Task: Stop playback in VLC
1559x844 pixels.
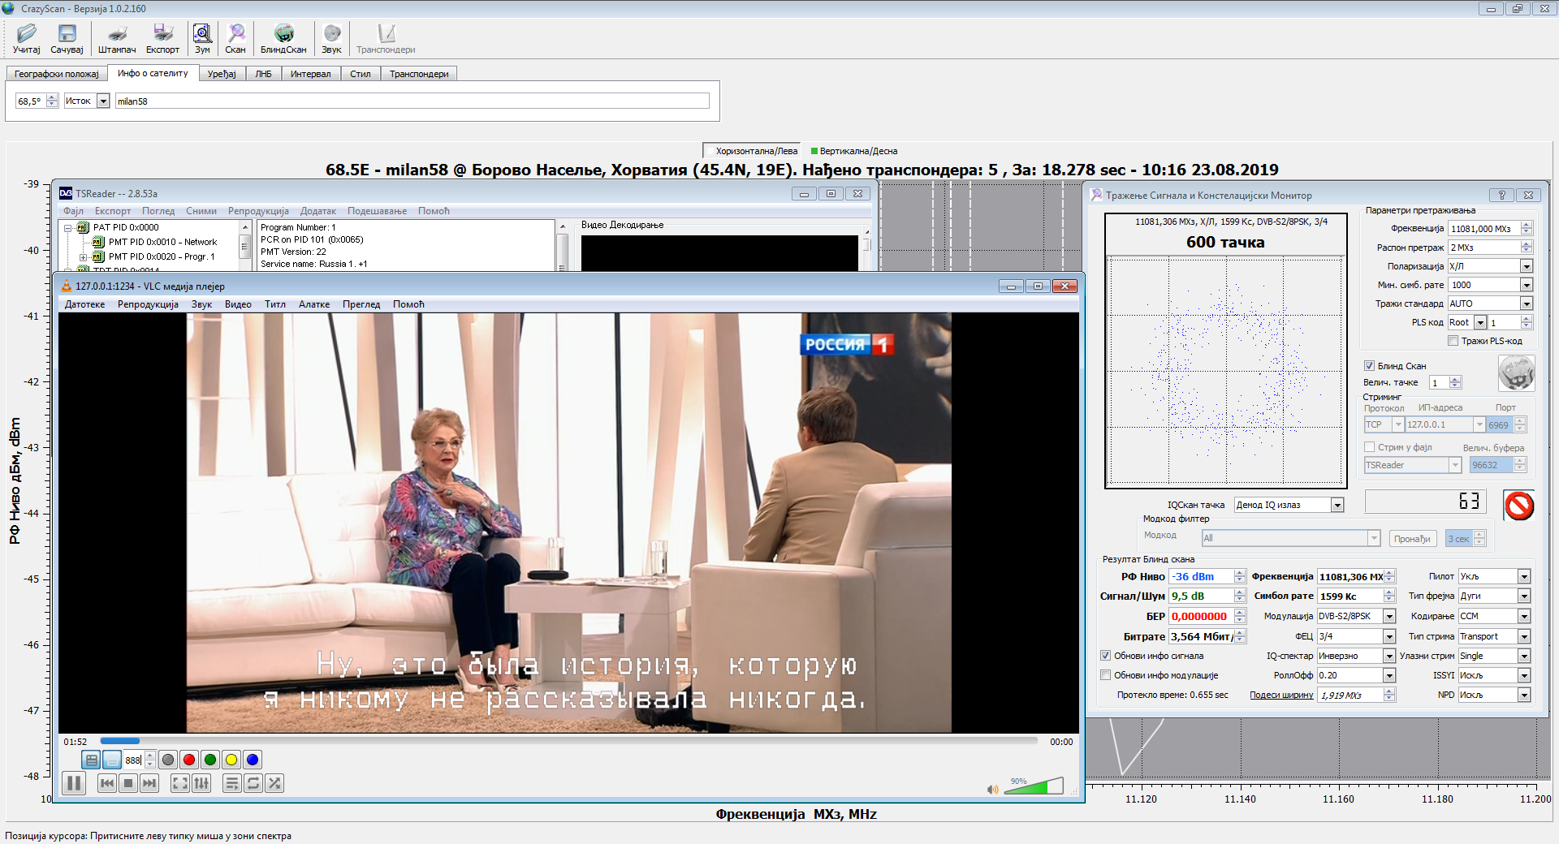Action: click(128, 783)
